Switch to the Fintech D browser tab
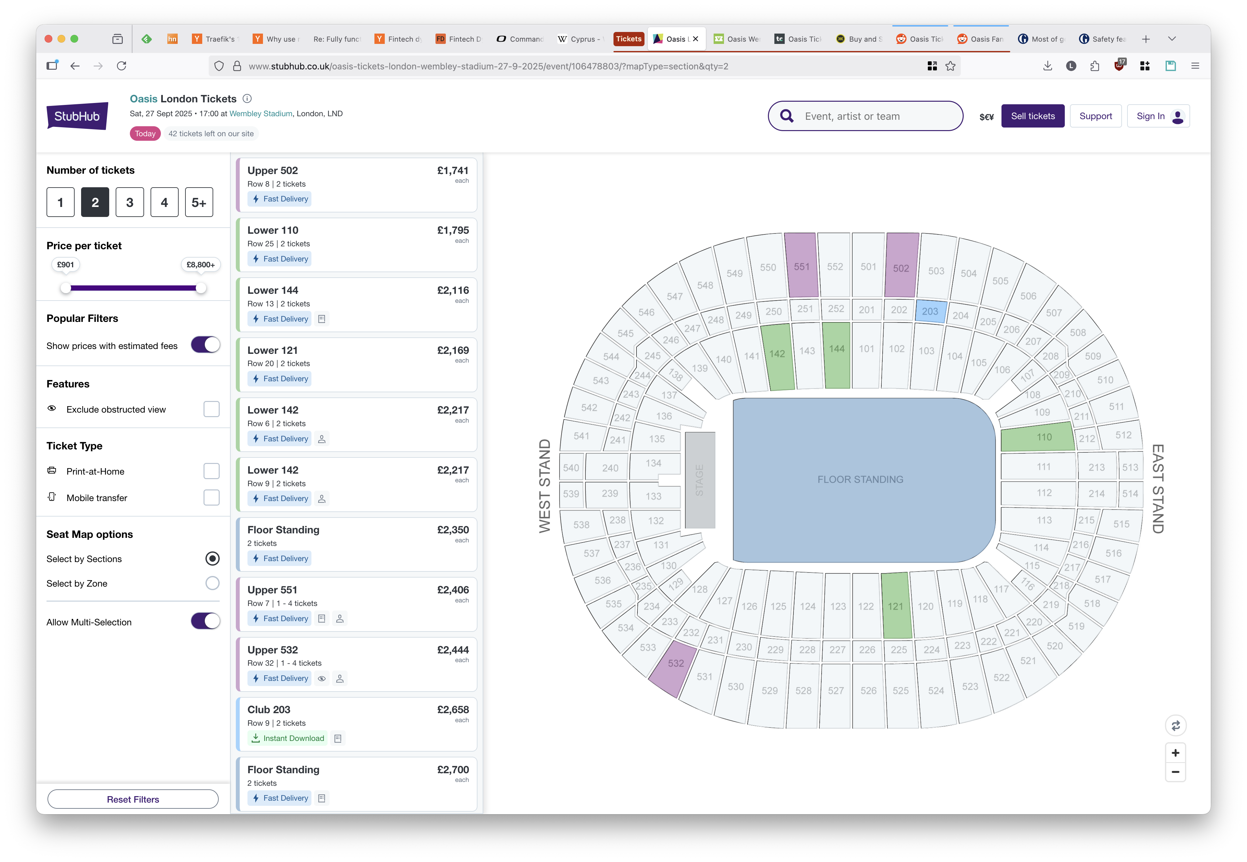 pyautogui.click(x=459, y=39)
